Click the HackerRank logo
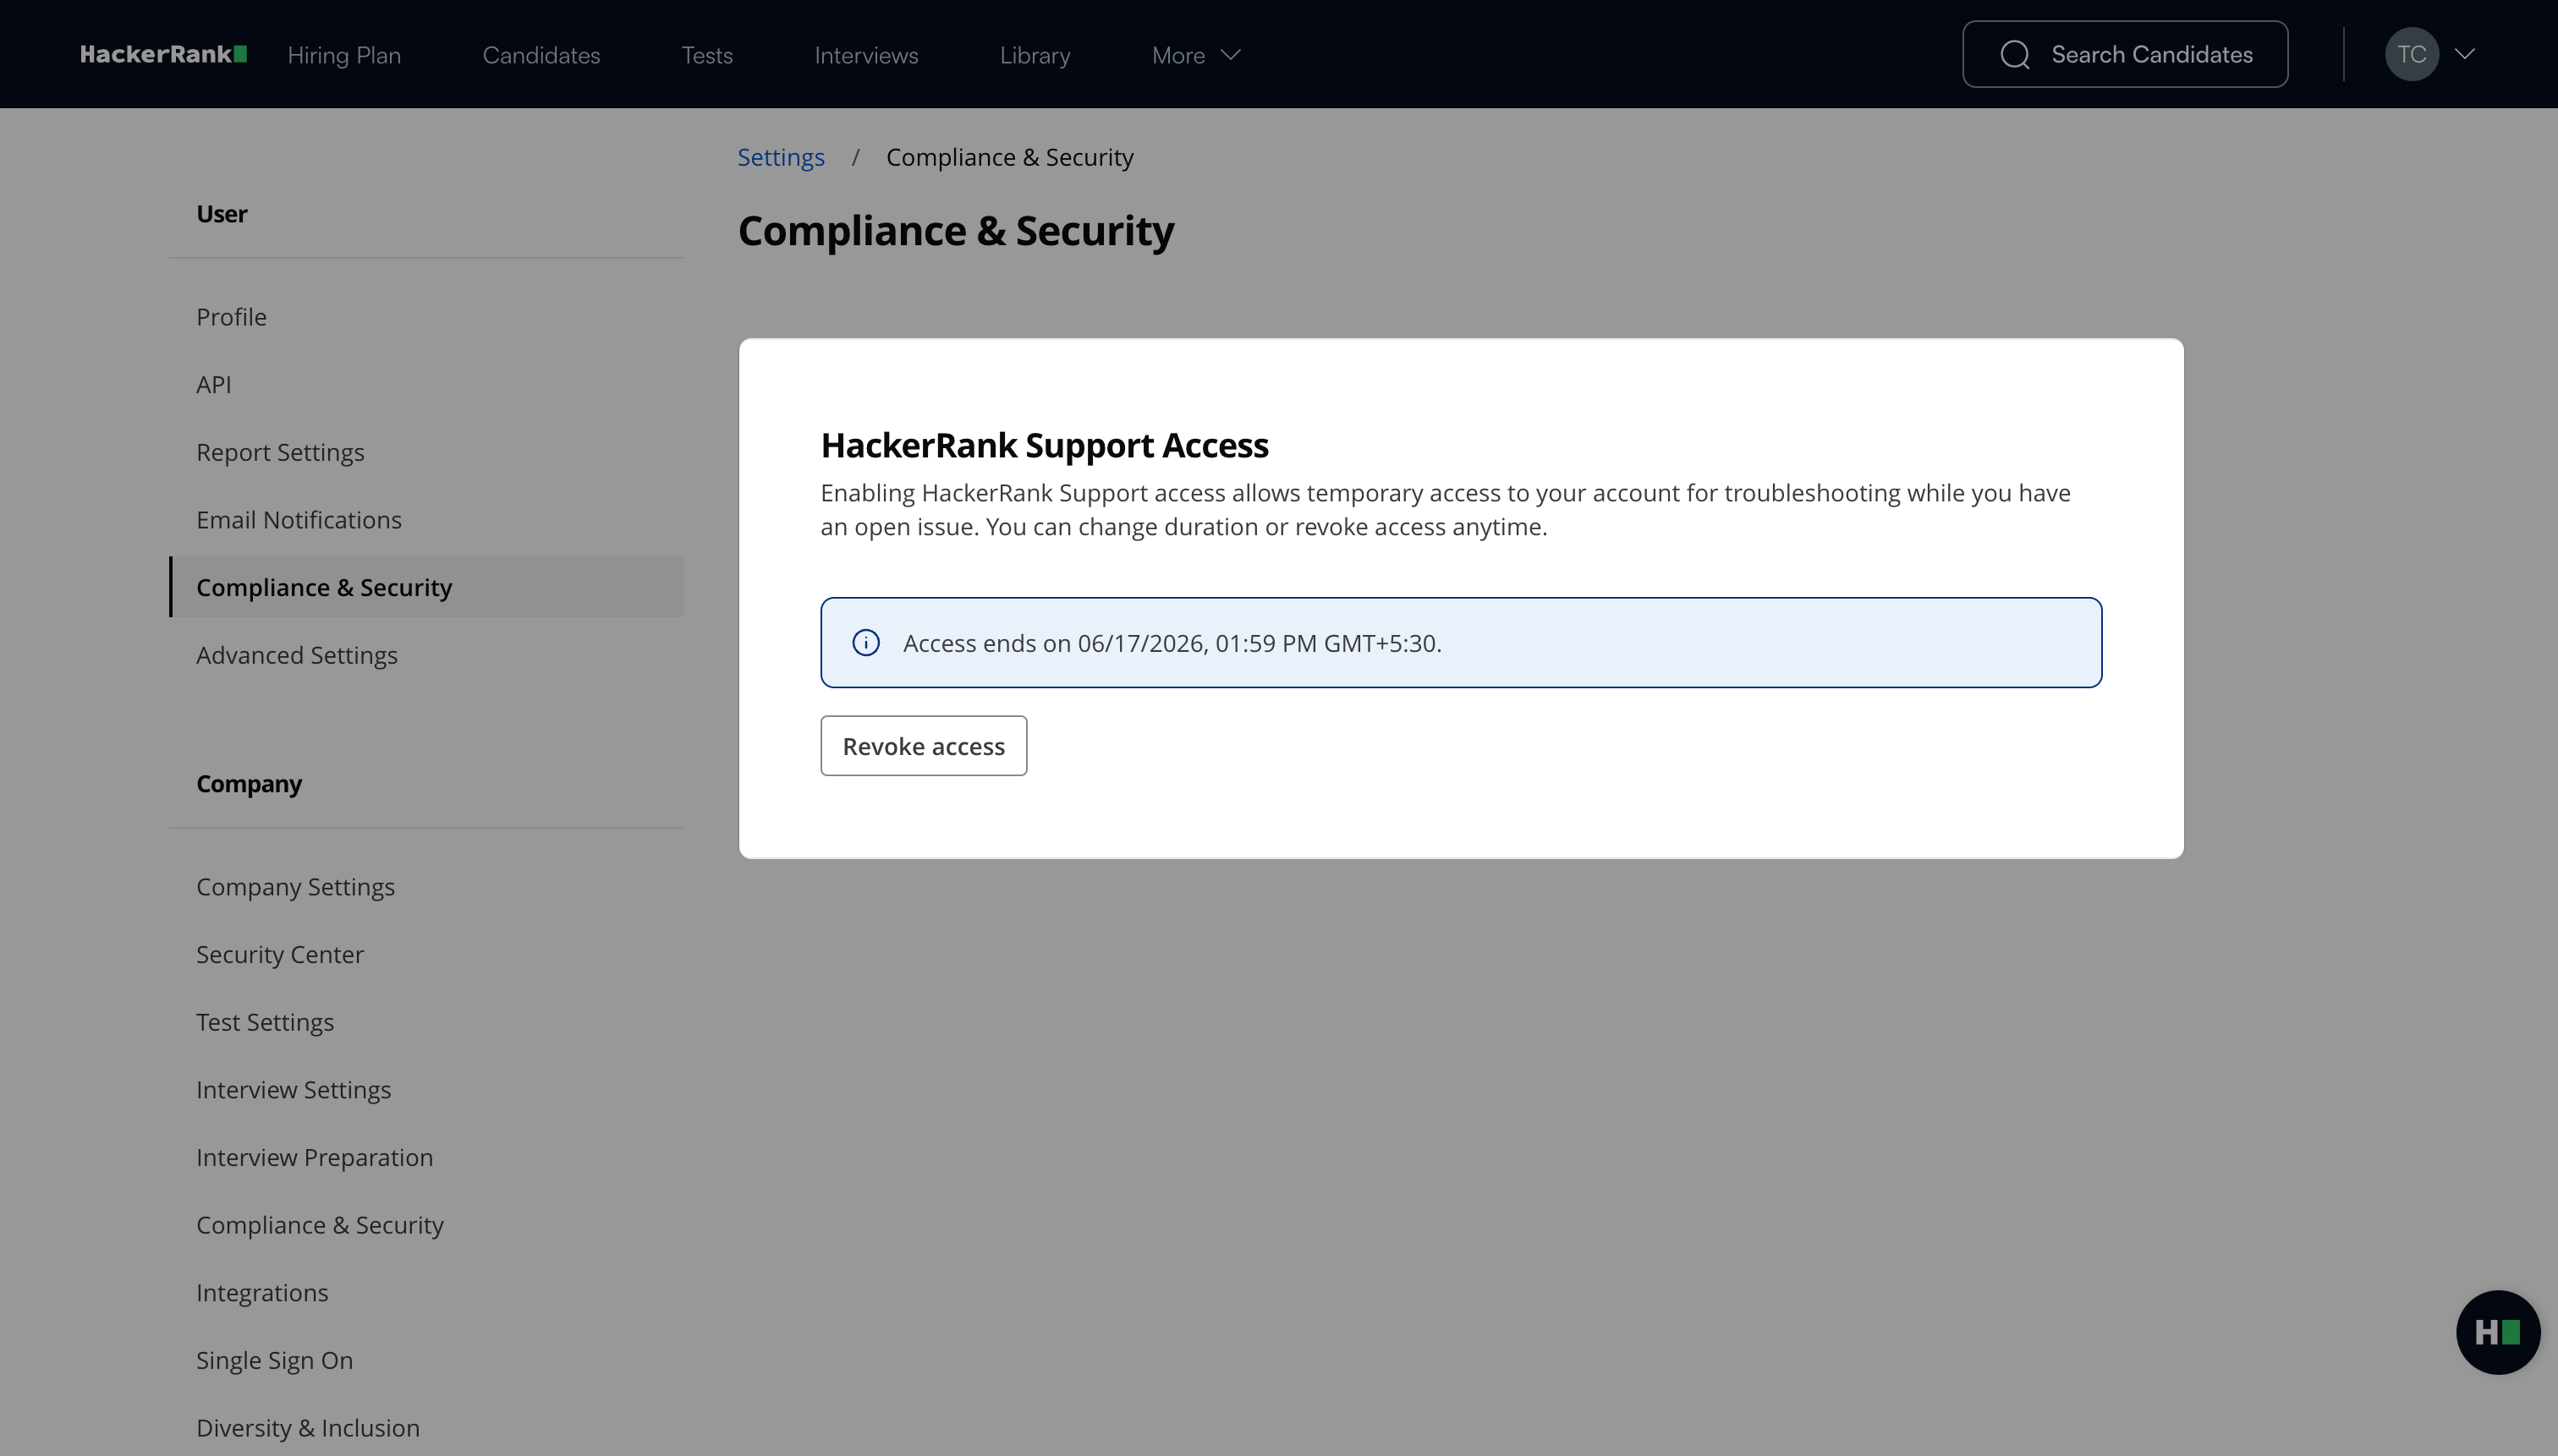The width and height of the screenshot is (2558, 1456). (163, 54)
